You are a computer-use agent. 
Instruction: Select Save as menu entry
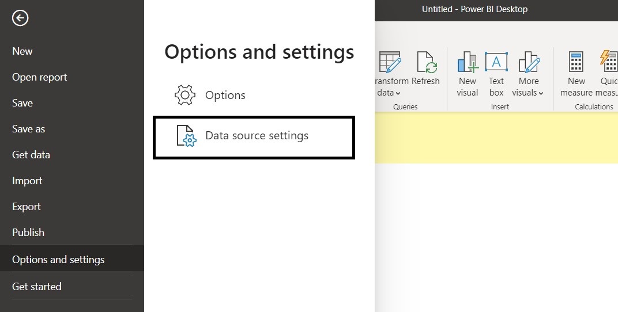pyautogui.click(x=28, y=128)
